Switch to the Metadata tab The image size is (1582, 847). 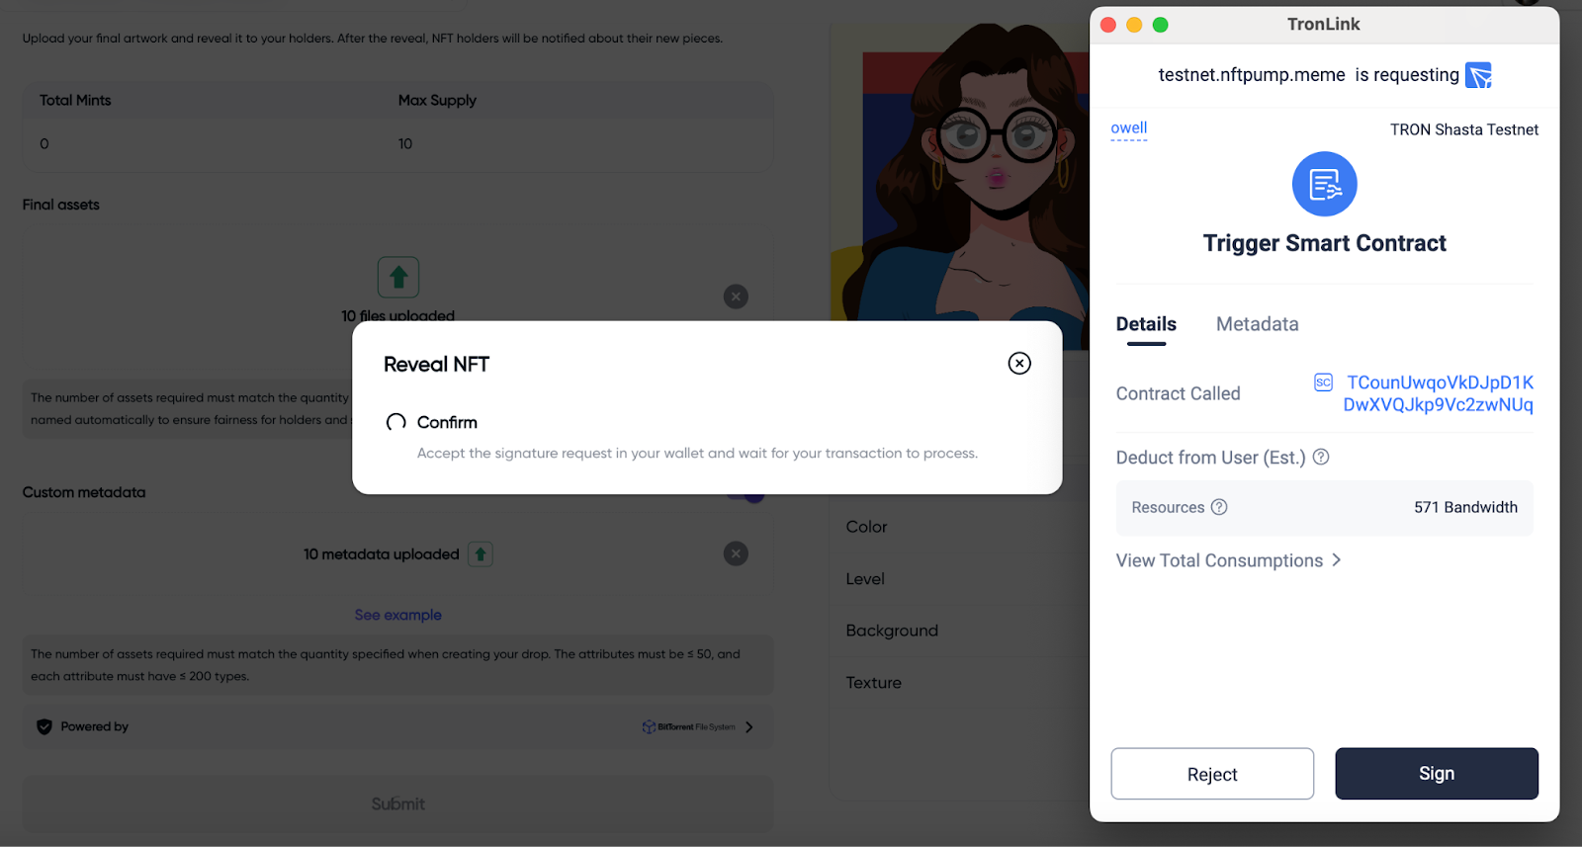click(x=1257, y=324)
